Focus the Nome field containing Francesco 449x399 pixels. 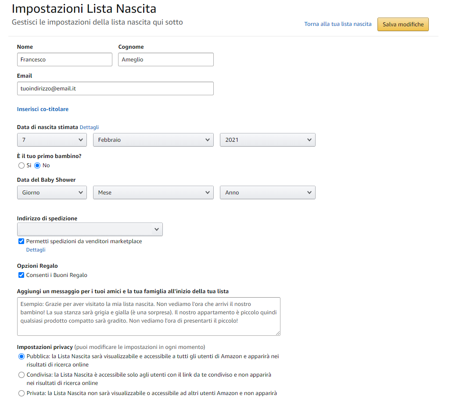[65, 60]
